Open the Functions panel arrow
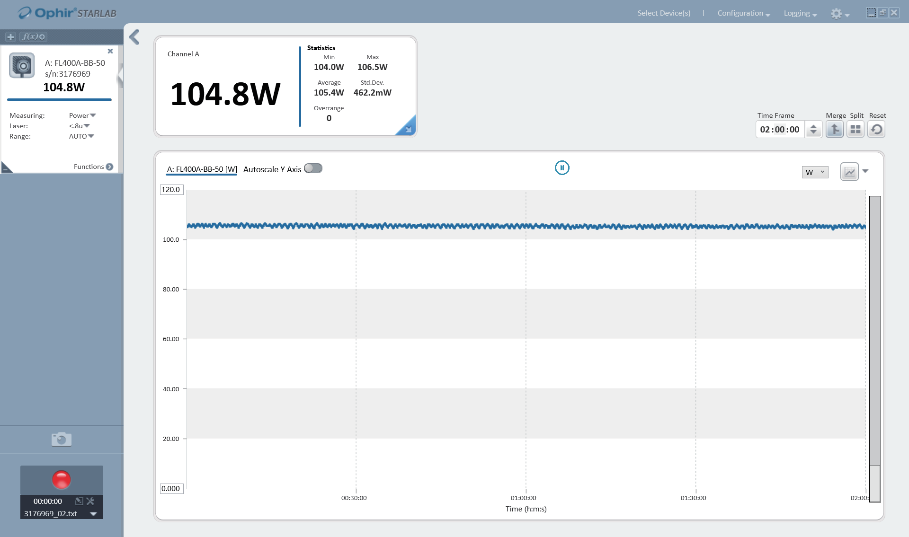 (x=109, y=167)
